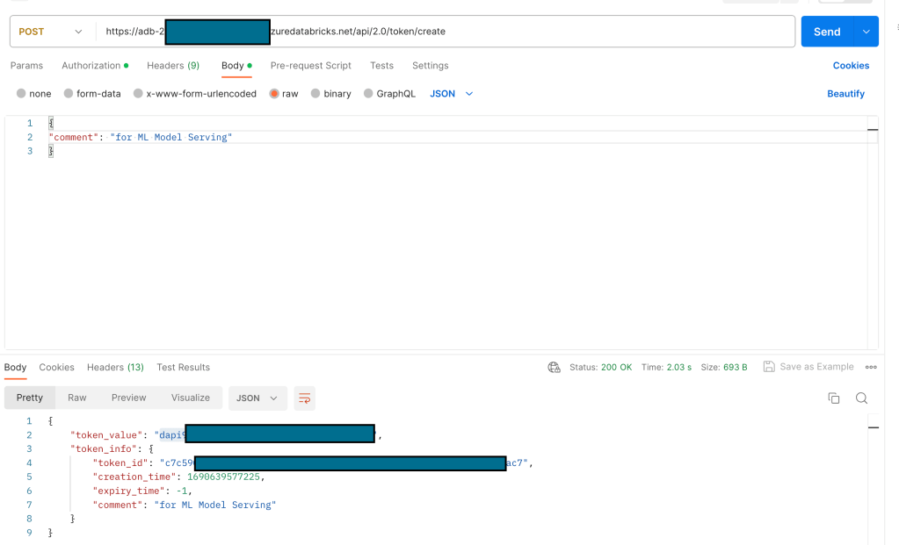
Task: Switch response view to Raw
Action: pyautogui.click(x=77, y=398)
